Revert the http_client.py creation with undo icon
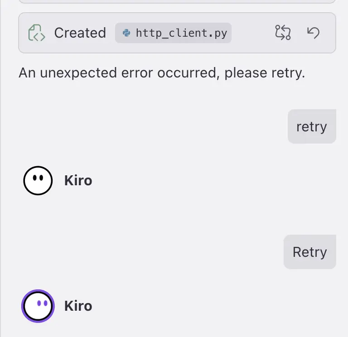Viewport: 348px width, 337px height. point(313,33)
